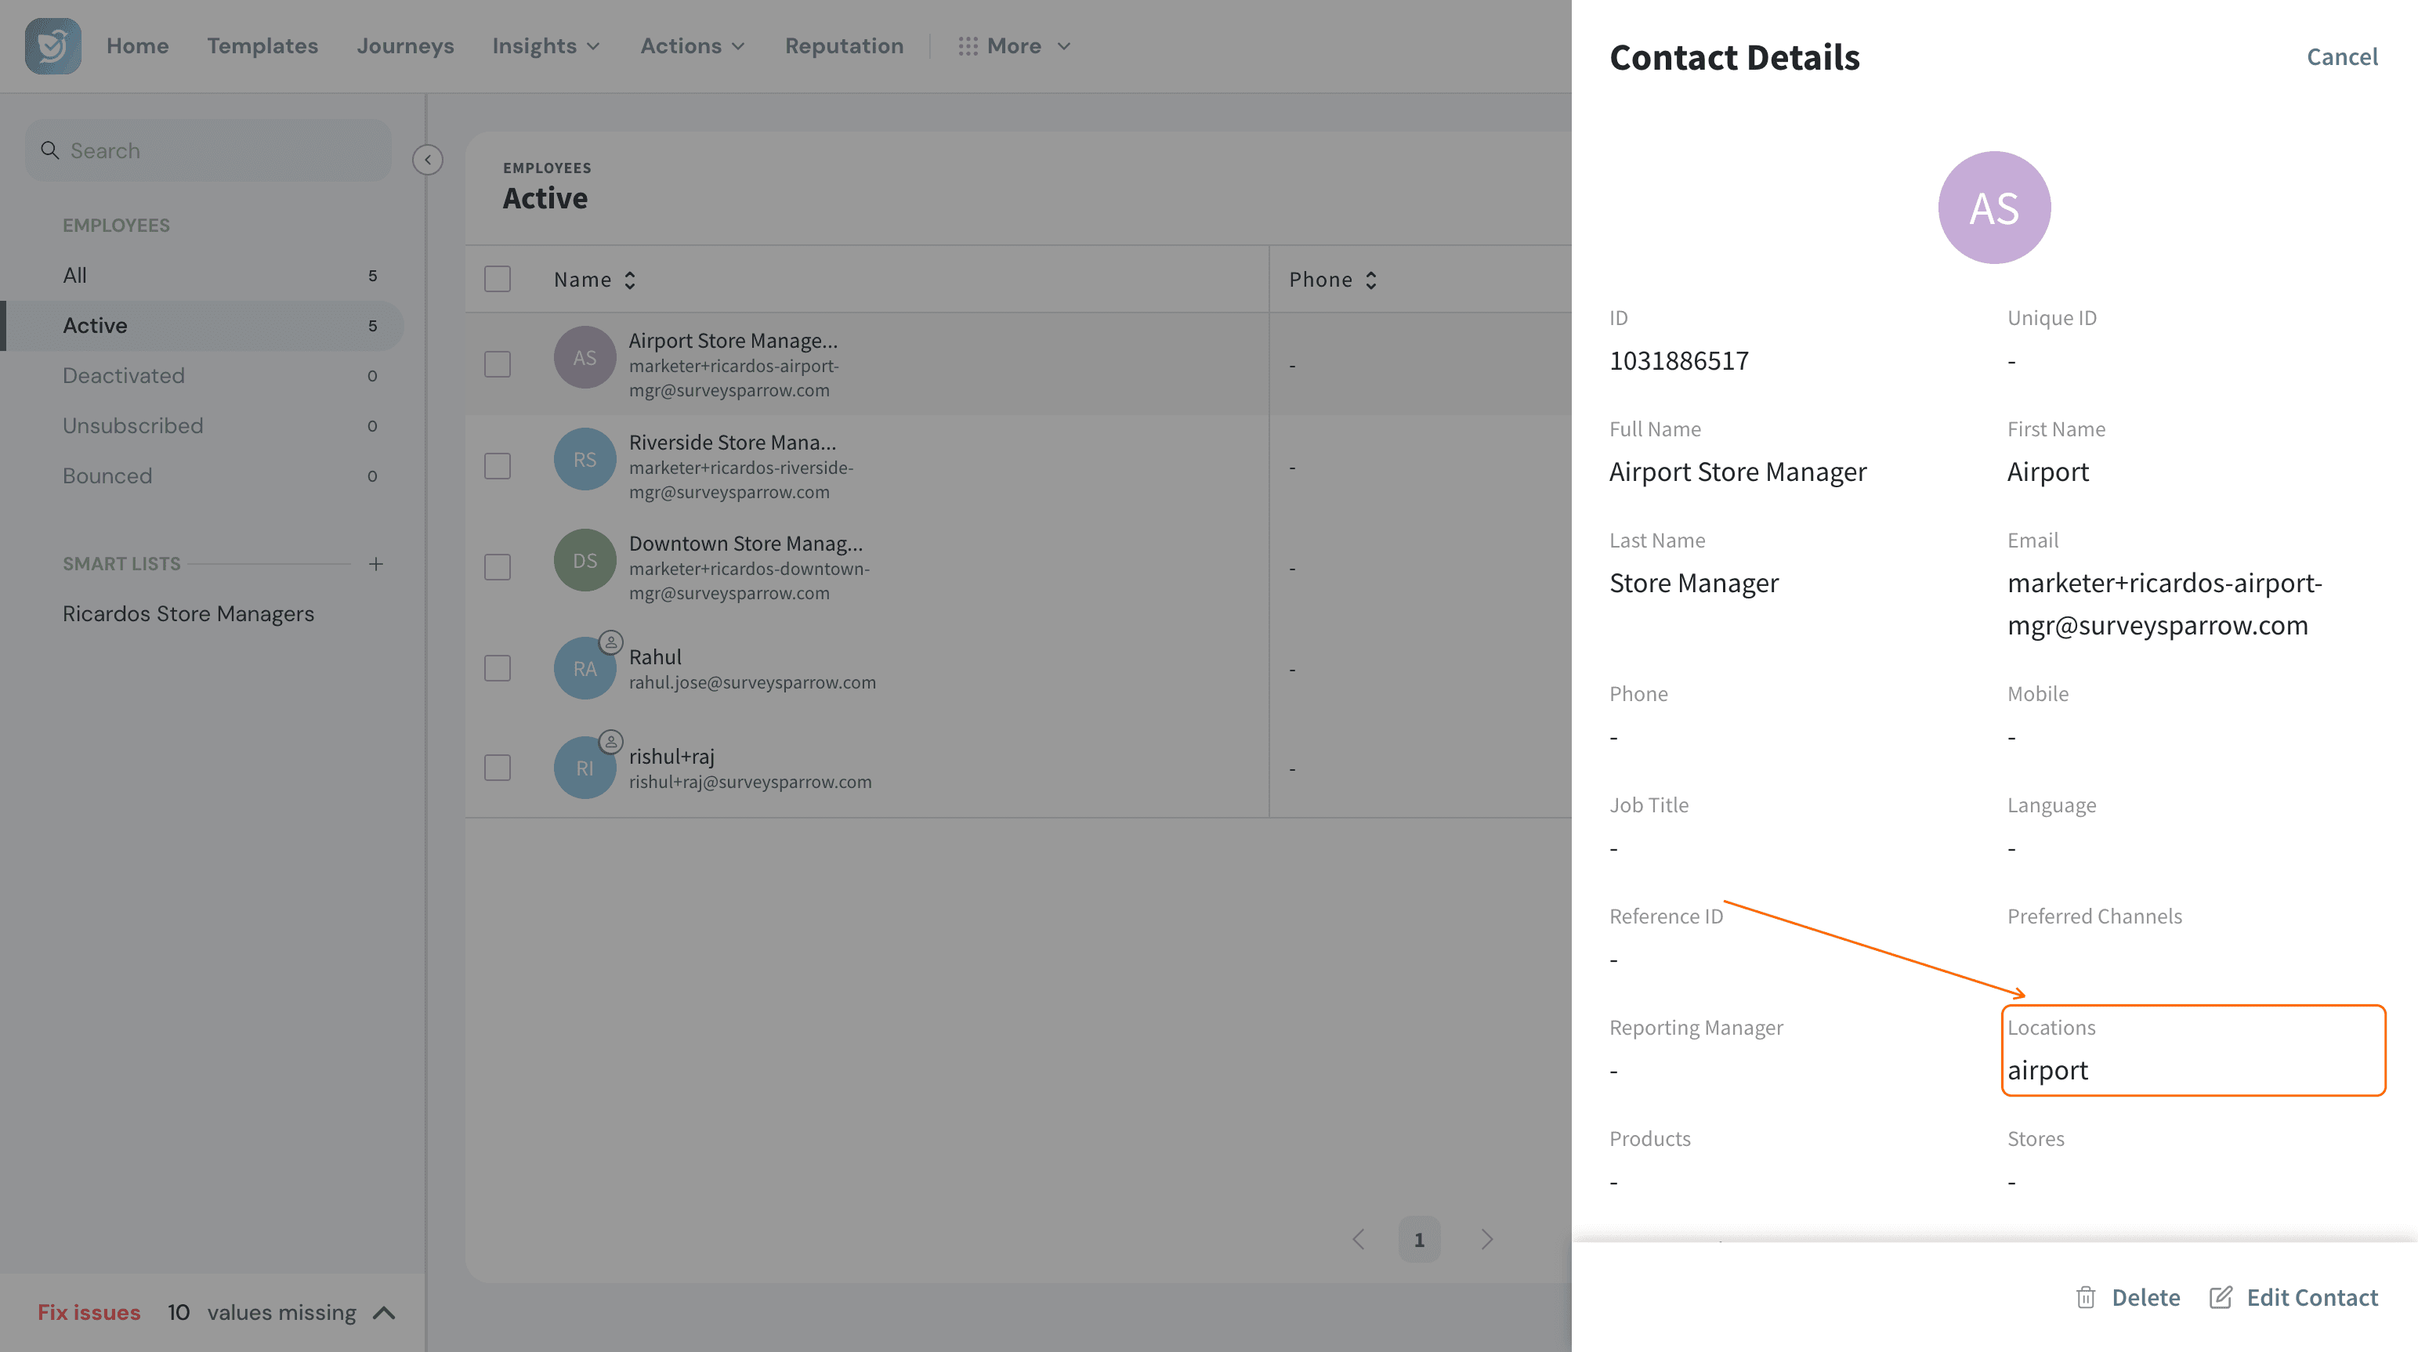Select Downtown Store Manager row checkbox
The image size is (2418, 1352).
pyautogui.click(x=498, y=566)
